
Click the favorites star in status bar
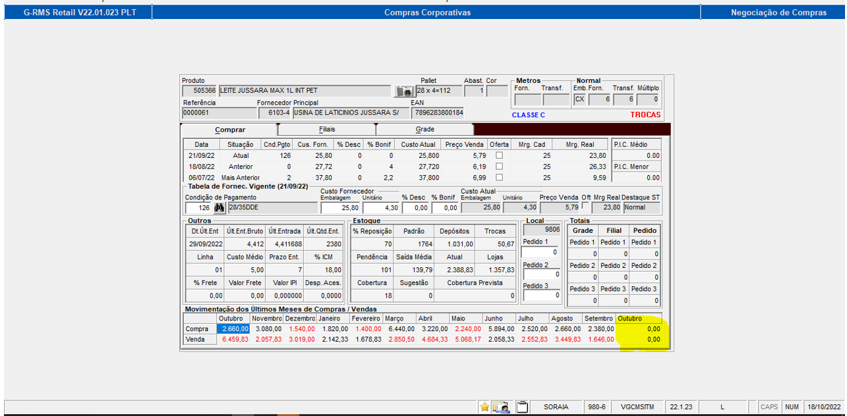pos(484,407)
